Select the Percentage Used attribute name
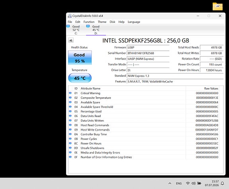The image size is (229, 189). click(91, 112)
